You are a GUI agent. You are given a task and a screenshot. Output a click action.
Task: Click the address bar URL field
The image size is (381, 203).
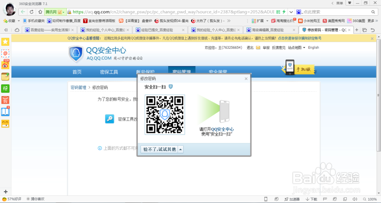173,12
